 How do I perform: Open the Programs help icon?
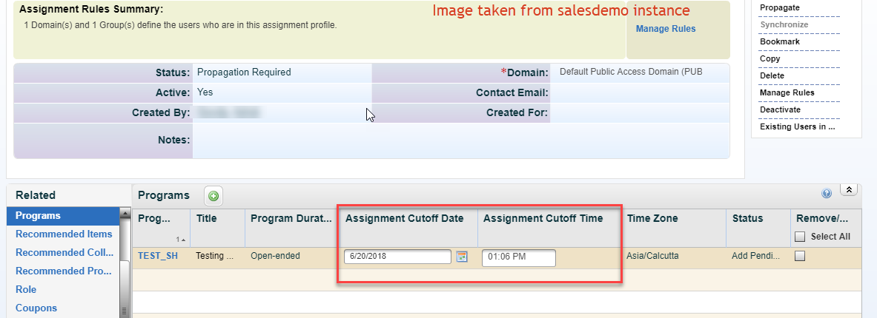[x=827, y=194]
